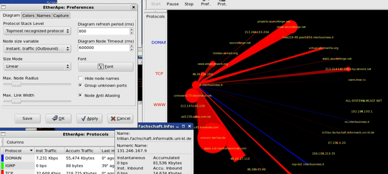
Task: Toggle the Node Anti Aliasing checkbox
Action: pyautogui.click(x=80, y=95)
